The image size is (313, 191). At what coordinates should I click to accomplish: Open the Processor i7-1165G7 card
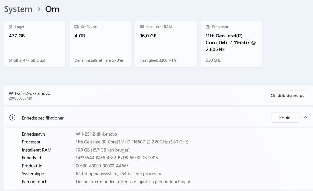click(x=231, y=44)
